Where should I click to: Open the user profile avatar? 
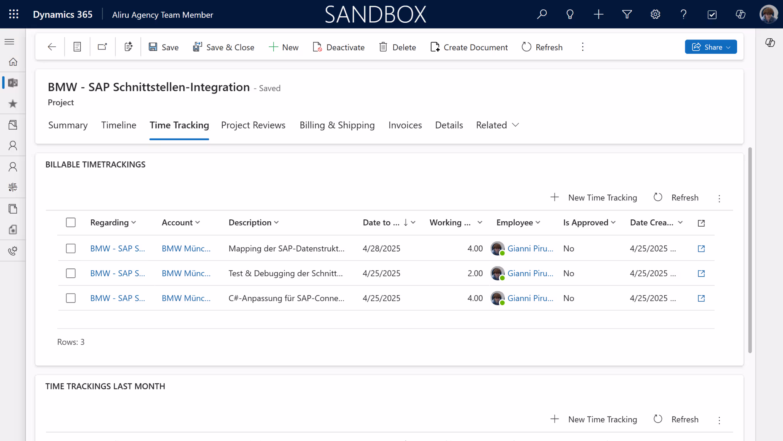point(768,14)
